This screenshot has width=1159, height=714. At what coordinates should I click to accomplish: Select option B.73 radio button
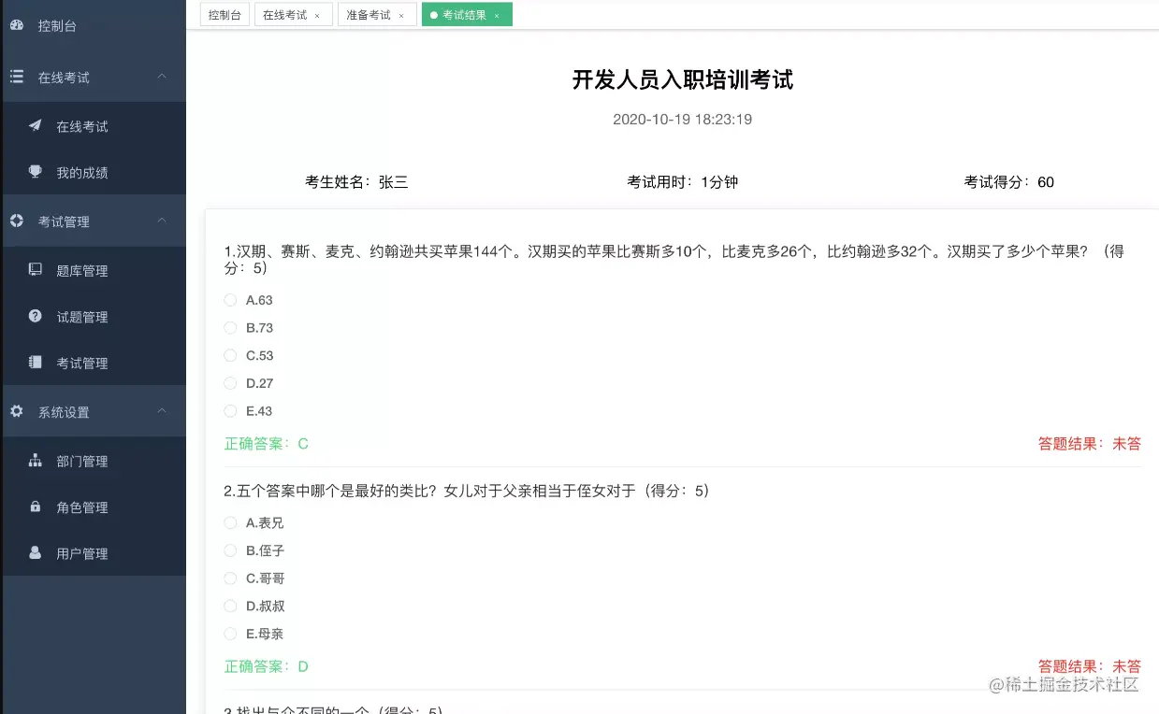coord(230,328)
